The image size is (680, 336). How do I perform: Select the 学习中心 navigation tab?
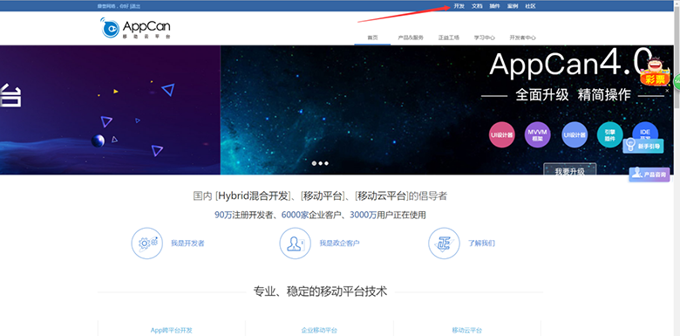(x=485, y=38)
